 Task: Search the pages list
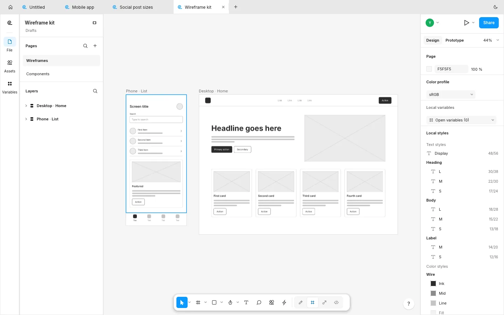pyautogui.click(x=85, y=46)
